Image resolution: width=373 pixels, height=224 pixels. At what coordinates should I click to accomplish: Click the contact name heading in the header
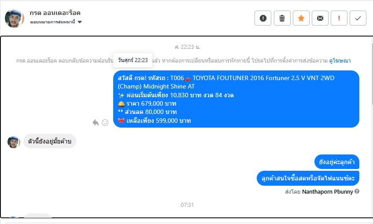point(55,13)
